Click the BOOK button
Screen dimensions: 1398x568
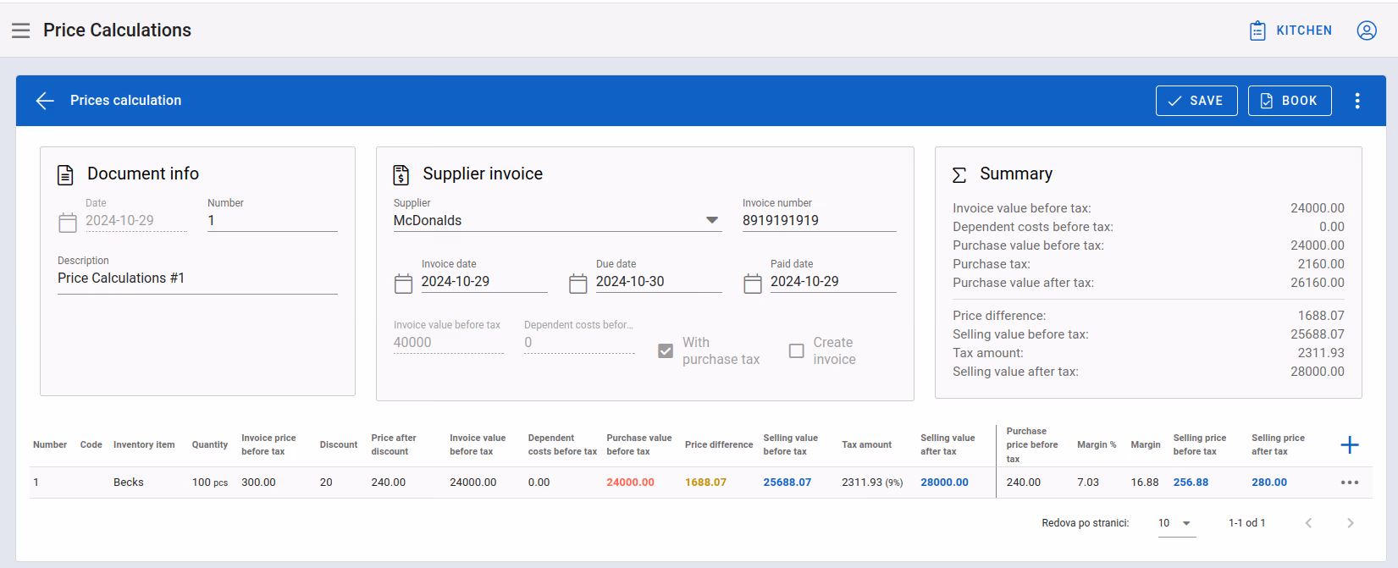click(1290, 101)
